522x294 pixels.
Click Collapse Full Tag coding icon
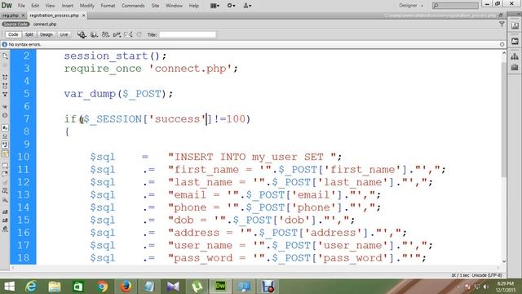pyautogui.click(x=5, y=77)
